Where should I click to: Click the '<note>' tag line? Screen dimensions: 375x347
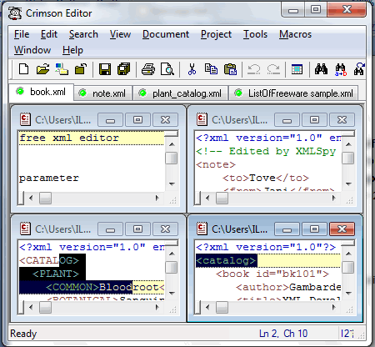pos(216,164)
